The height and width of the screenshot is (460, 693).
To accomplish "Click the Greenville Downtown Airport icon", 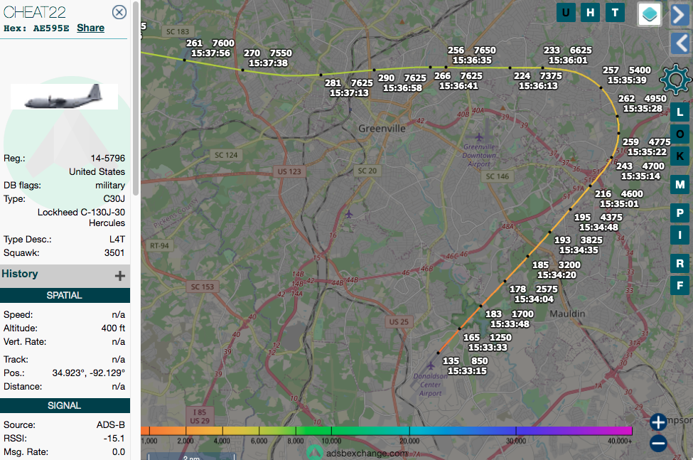I will point(479,137).
